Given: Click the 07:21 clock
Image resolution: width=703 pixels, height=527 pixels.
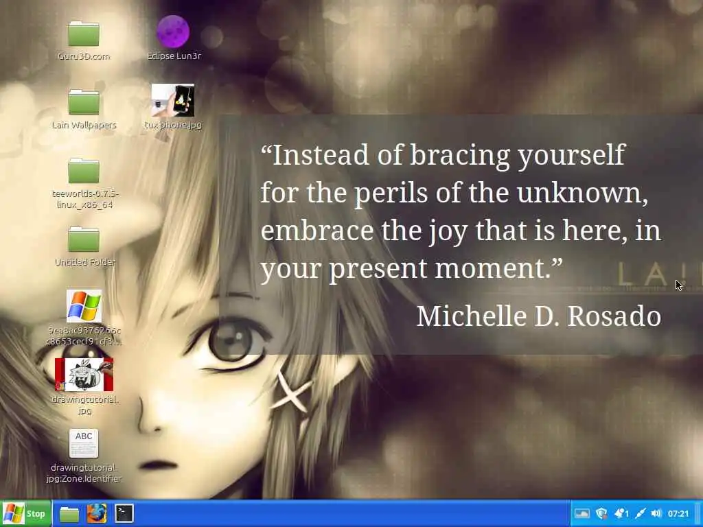Looking at the screenshot, I should coord(678,513).
